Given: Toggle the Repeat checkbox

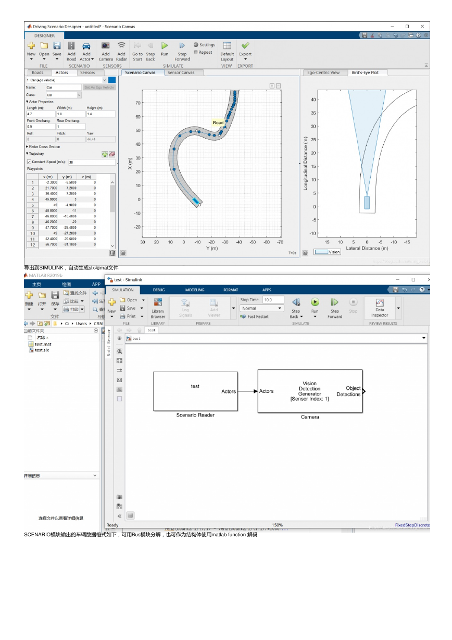Looking at the screenshot, I should [x=196, y=52].
